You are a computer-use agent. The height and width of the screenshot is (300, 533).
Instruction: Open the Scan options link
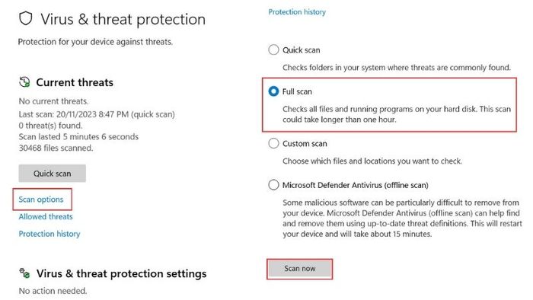[41, 199]
